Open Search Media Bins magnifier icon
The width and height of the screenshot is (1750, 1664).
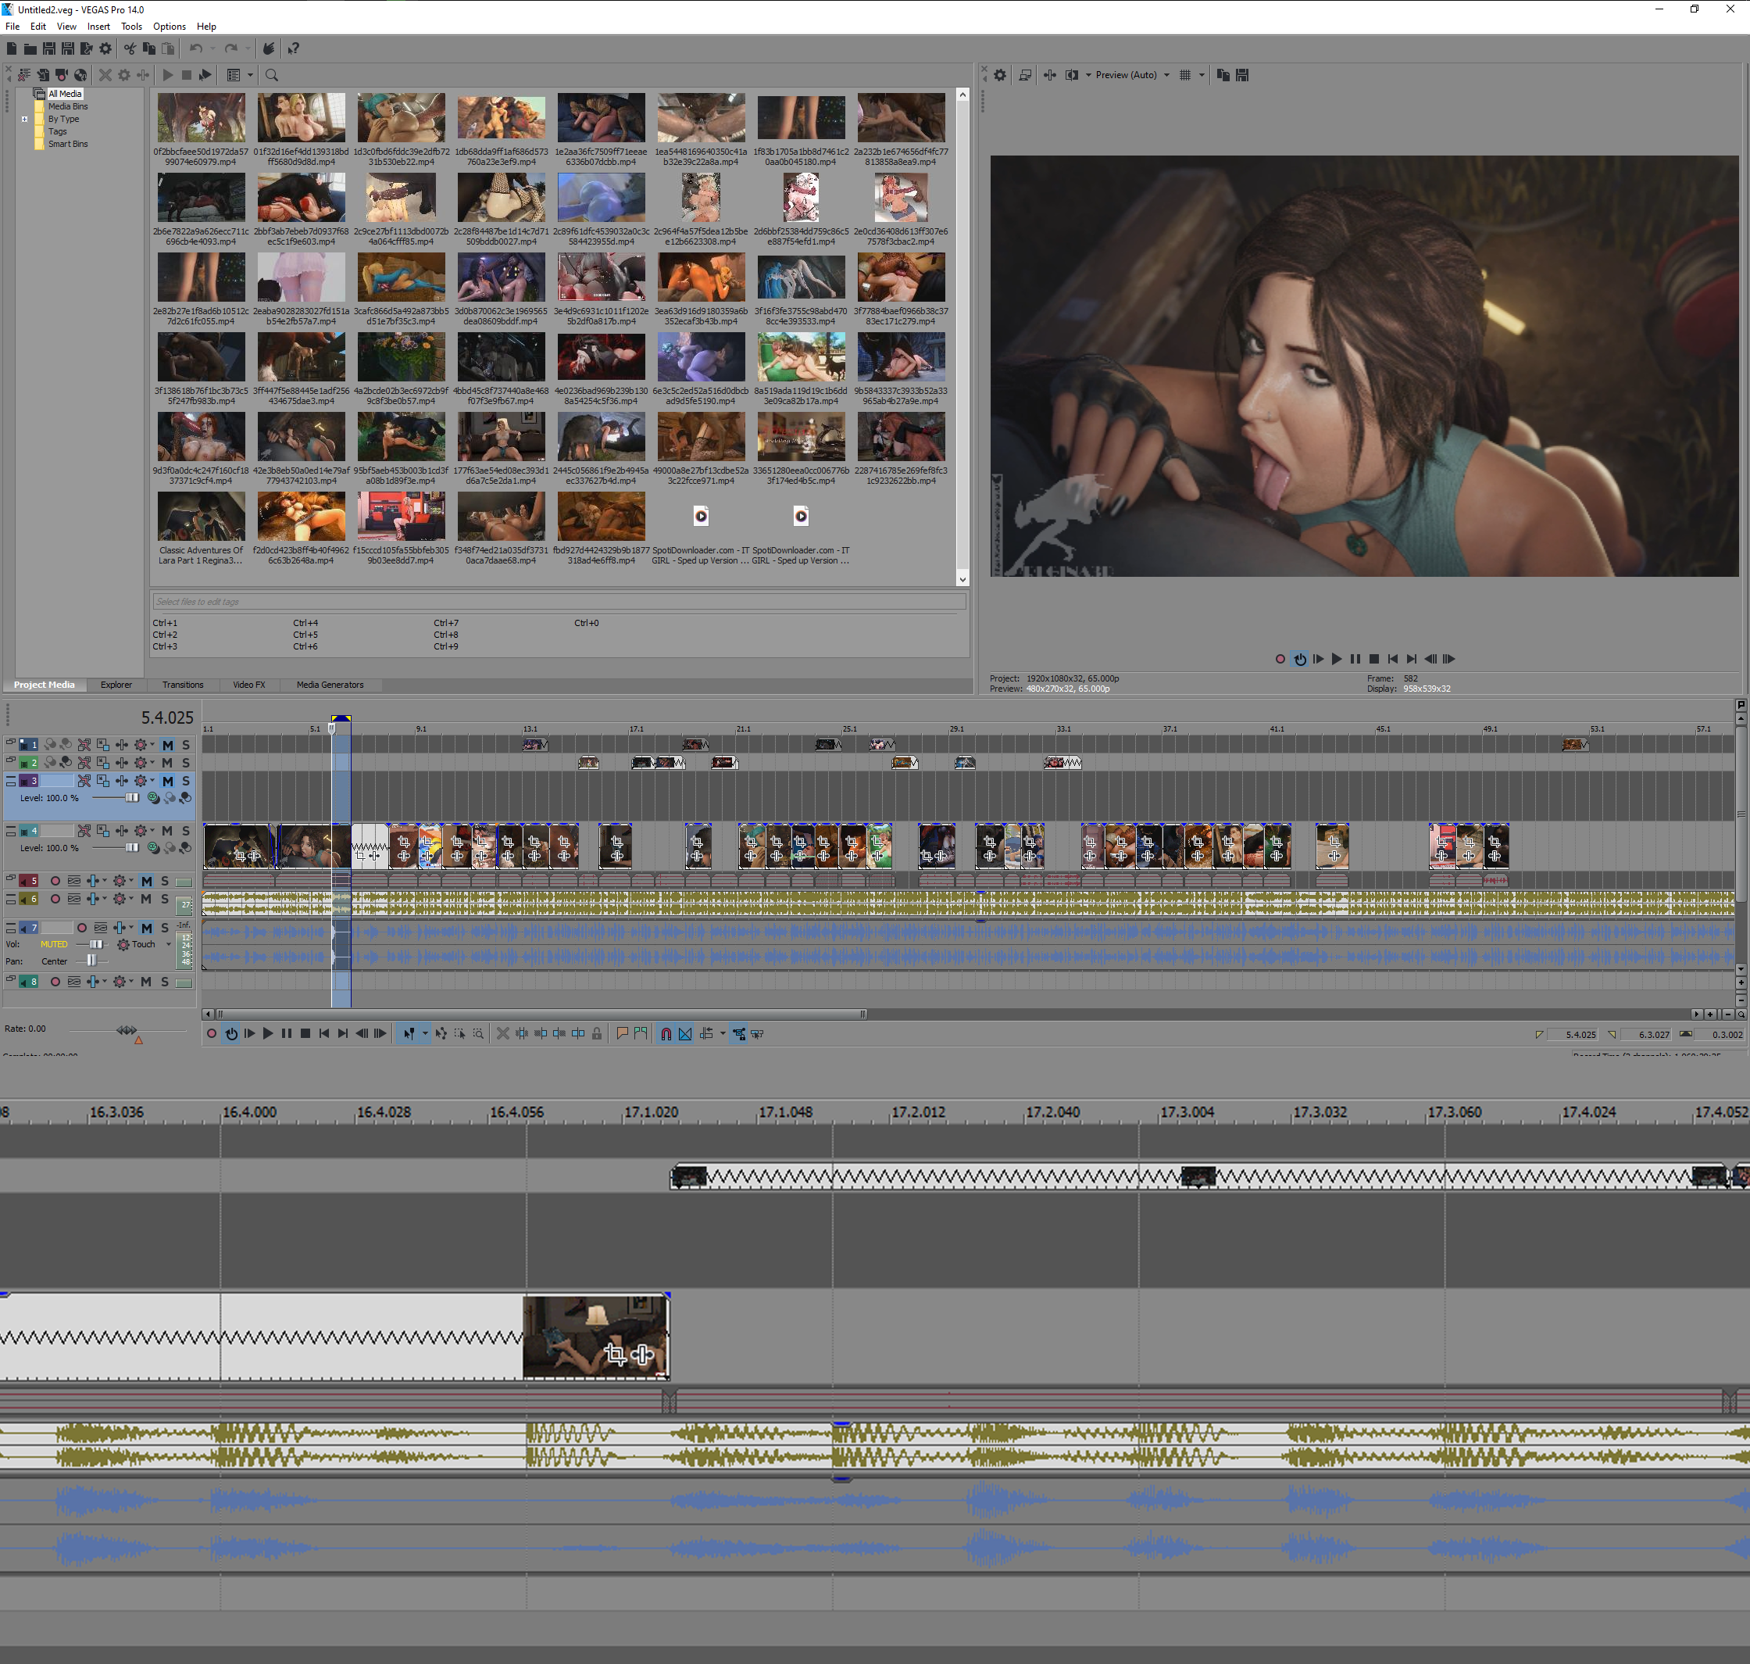pyautogui.click(x=272, y=75)
